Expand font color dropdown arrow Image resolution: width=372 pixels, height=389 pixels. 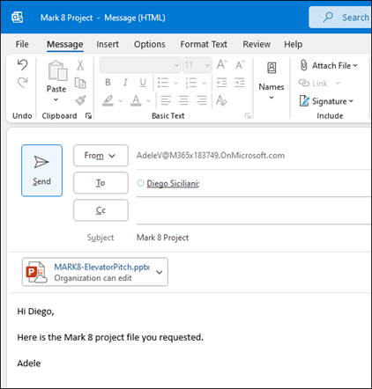(x=148, y=101)
